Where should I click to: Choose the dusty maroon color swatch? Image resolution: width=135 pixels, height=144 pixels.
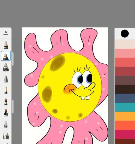click(x=125, y=71)
